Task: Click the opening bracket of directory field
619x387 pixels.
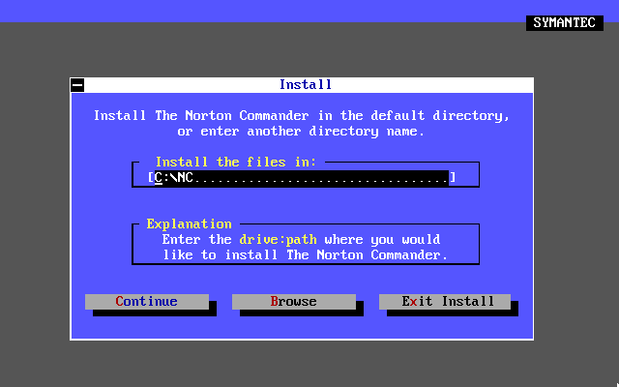Action: pyautogui.click(x=151, y=177)
